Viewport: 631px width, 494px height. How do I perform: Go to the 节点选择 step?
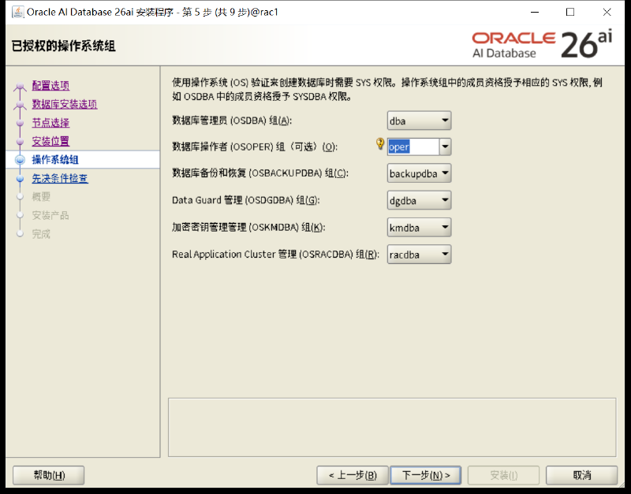click(x=50, y=123)
